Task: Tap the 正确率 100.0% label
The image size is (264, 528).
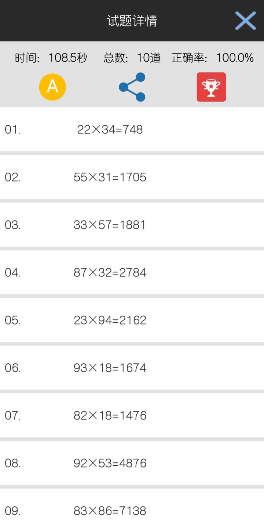Action: click(x=213, y=58)
